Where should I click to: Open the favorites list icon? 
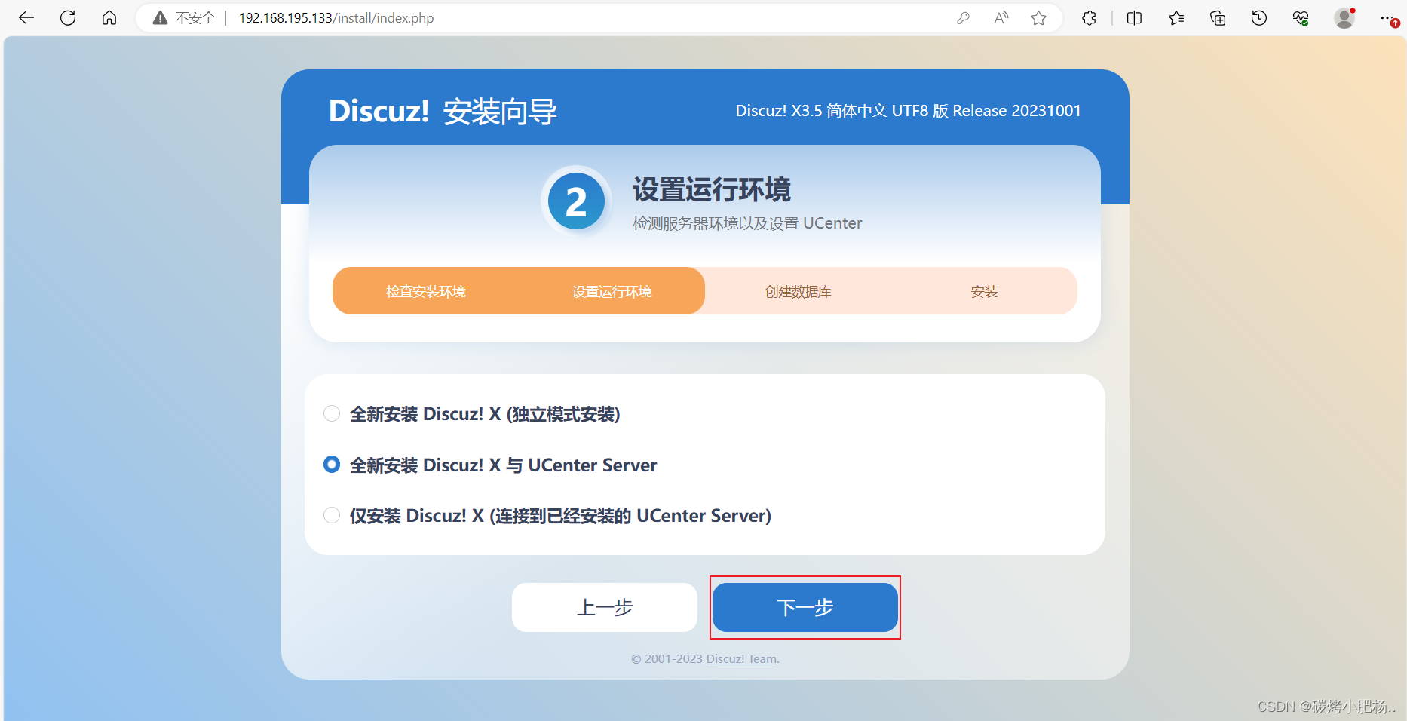[x=1176, y=18]
